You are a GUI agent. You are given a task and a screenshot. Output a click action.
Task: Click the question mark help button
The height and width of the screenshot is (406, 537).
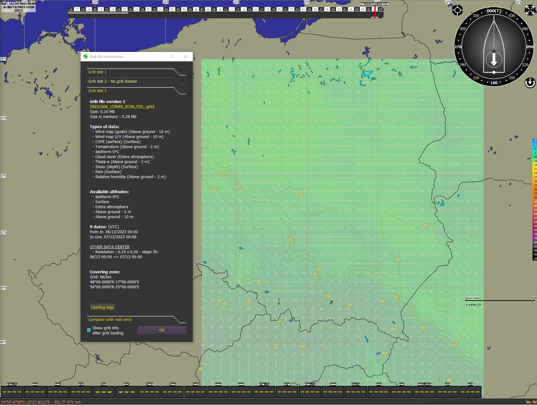(x=171, y=57)
